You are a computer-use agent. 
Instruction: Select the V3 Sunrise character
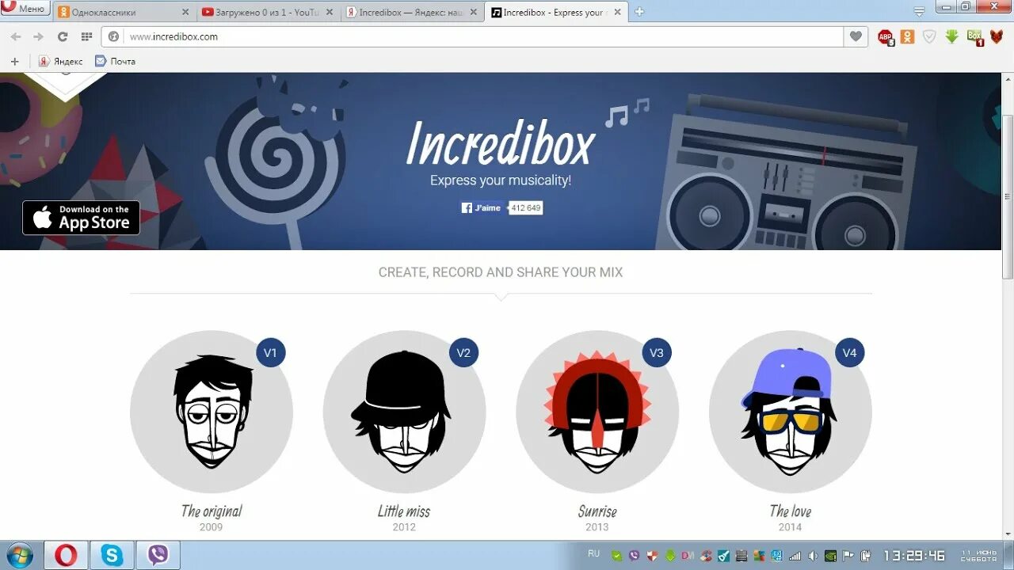[597, 412]
